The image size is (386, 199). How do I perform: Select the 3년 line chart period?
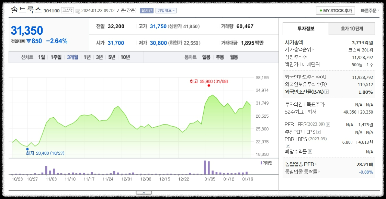[x=100, y=57]
